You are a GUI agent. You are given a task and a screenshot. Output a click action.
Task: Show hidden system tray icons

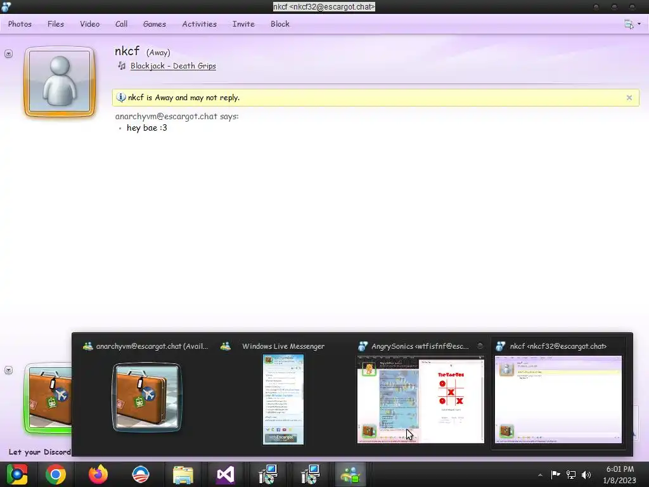(540, 475)
